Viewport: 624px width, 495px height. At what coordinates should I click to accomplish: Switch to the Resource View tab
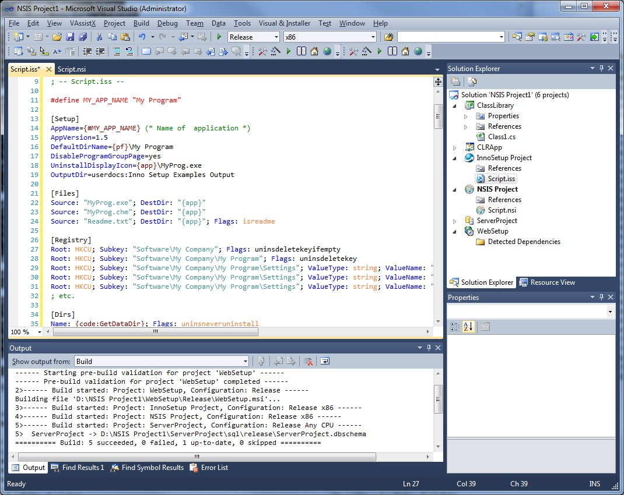tap(548, 282)
